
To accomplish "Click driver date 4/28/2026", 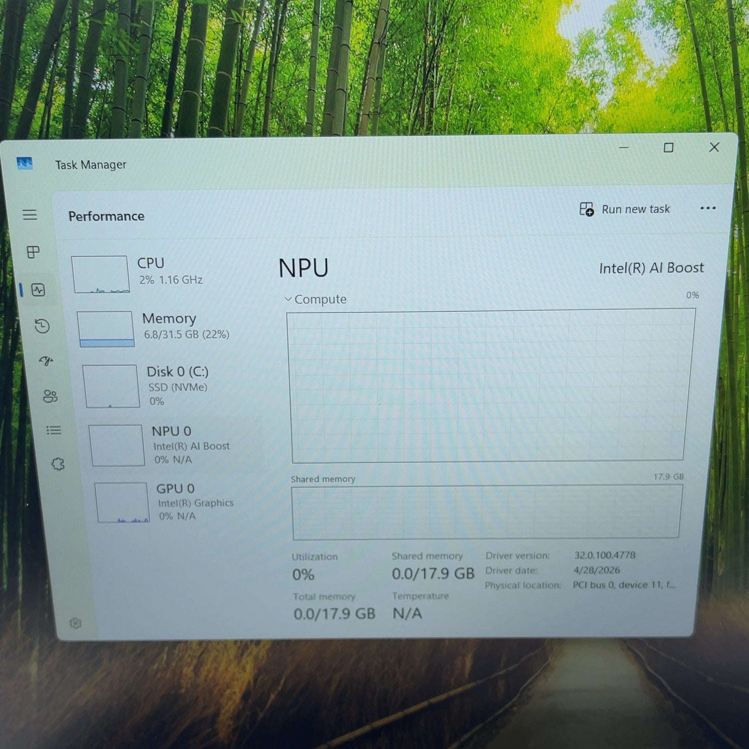I will pos(597,570).
